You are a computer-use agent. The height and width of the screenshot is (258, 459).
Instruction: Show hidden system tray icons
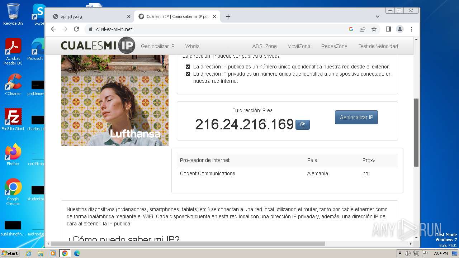point(400,253)
